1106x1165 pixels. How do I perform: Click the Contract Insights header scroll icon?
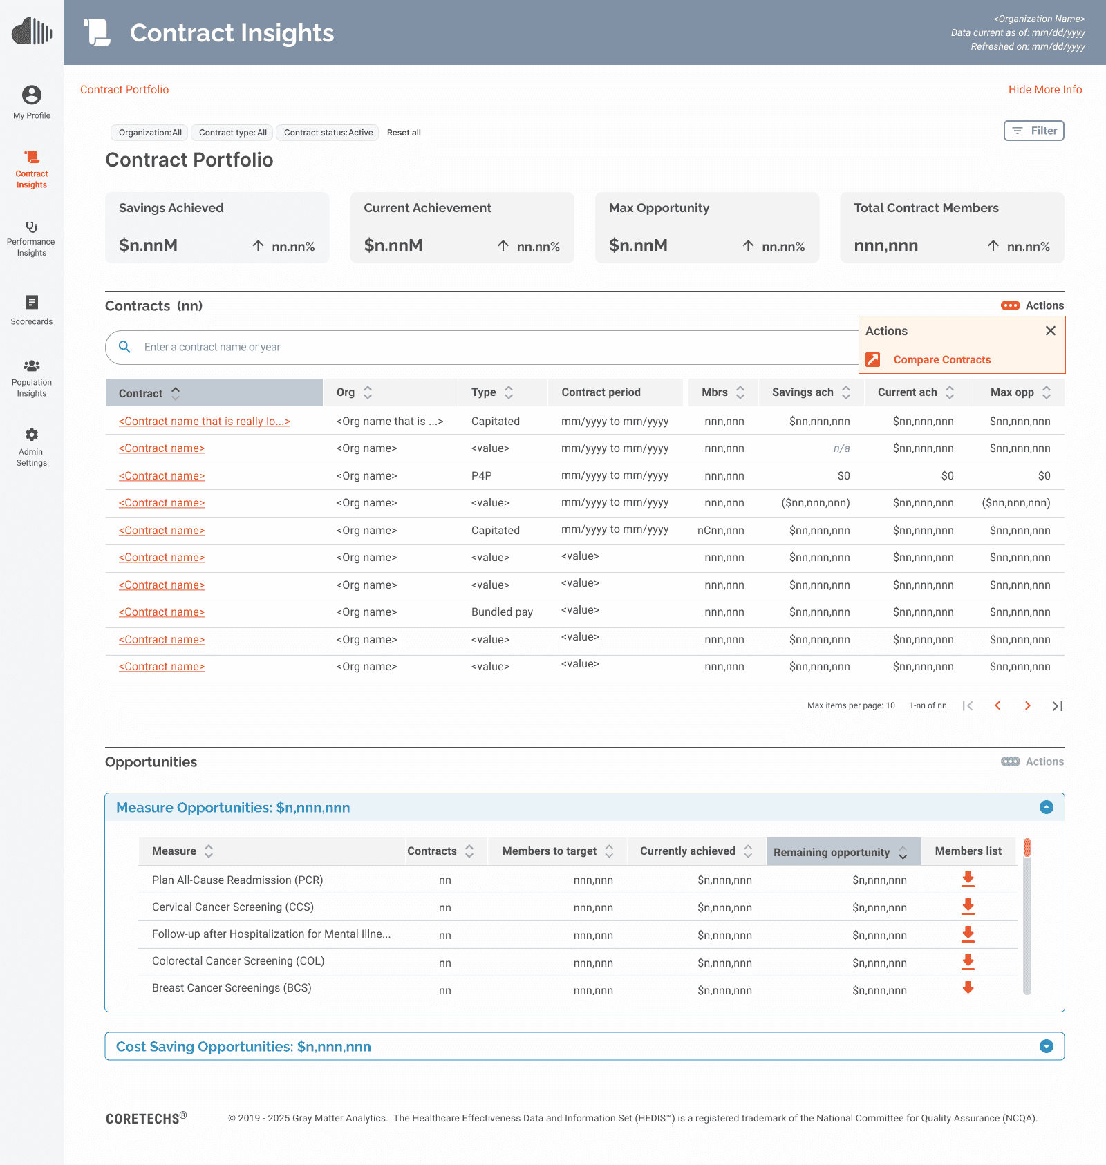pyautogui.click(x=97, y=32)
